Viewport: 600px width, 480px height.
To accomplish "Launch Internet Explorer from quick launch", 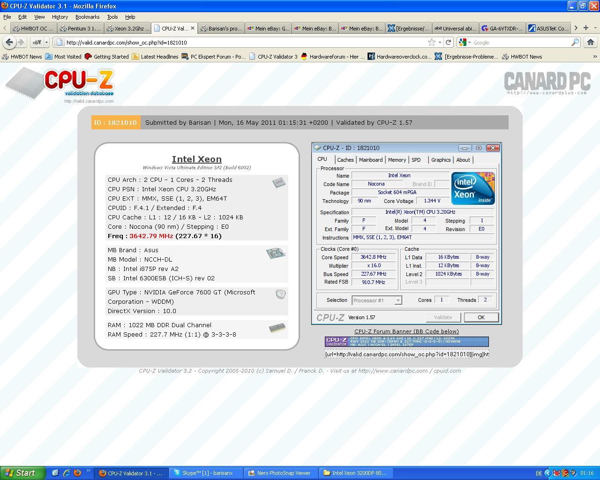I will 67,473.
